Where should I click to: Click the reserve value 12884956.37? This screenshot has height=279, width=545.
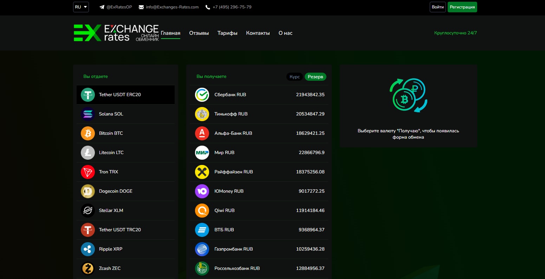click(310, 268)
